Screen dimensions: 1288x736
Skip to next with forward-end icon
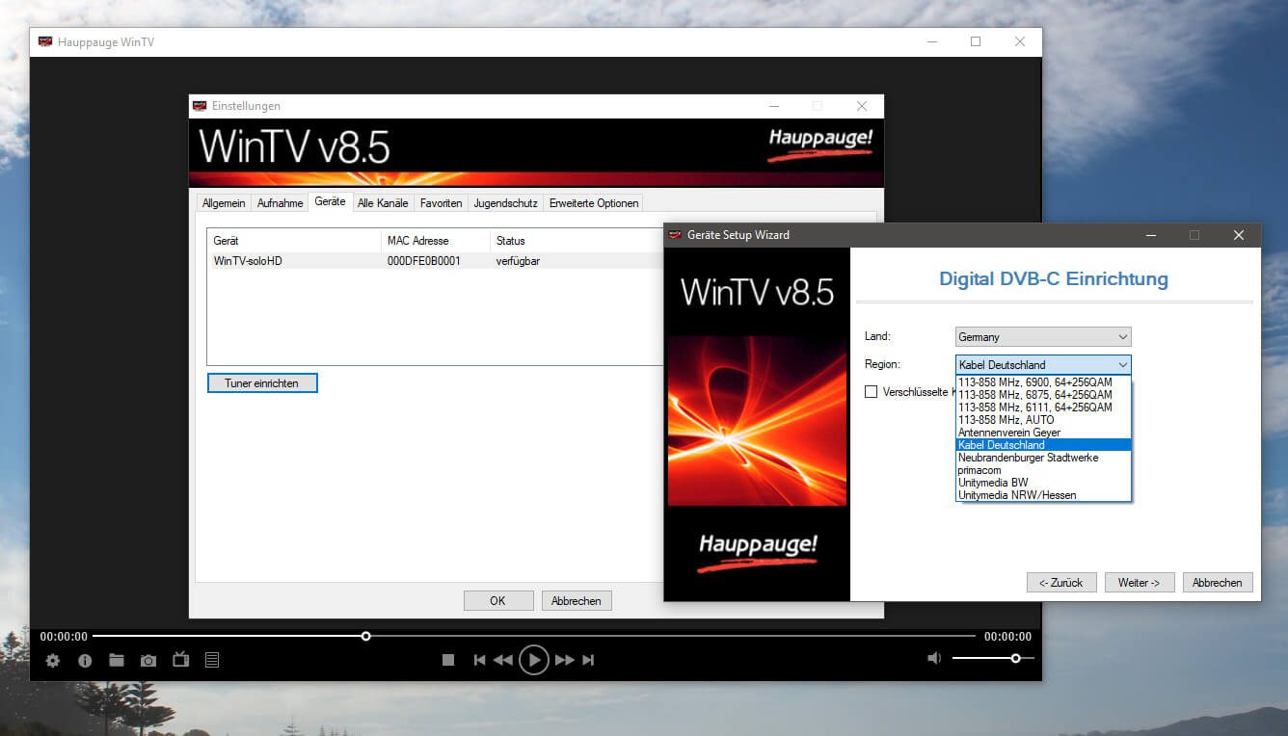(588, 660)
